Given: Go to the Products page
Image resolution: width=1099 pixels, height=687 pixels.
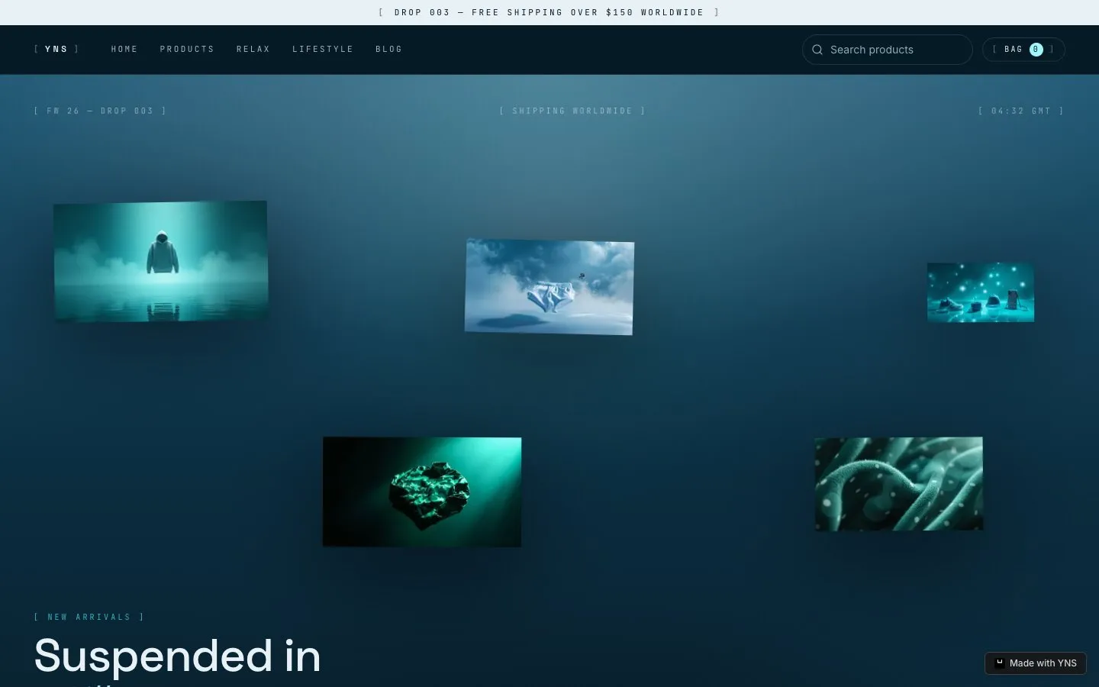Looking at the screenshot, I should pos(187,49).
